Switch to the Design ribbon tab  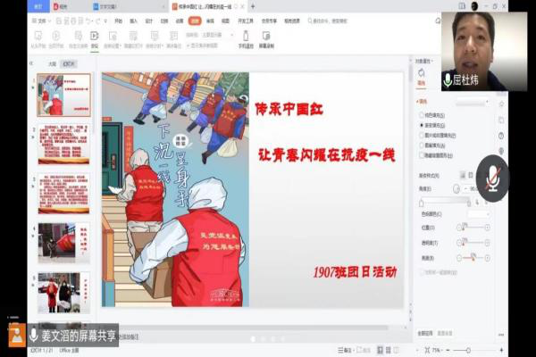149,19
